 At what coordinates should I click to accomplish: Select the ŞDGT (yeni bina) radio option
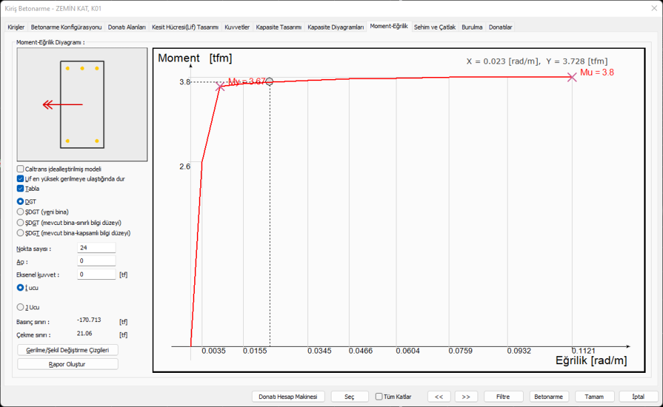pyautogui.click(x=21, y=212)
